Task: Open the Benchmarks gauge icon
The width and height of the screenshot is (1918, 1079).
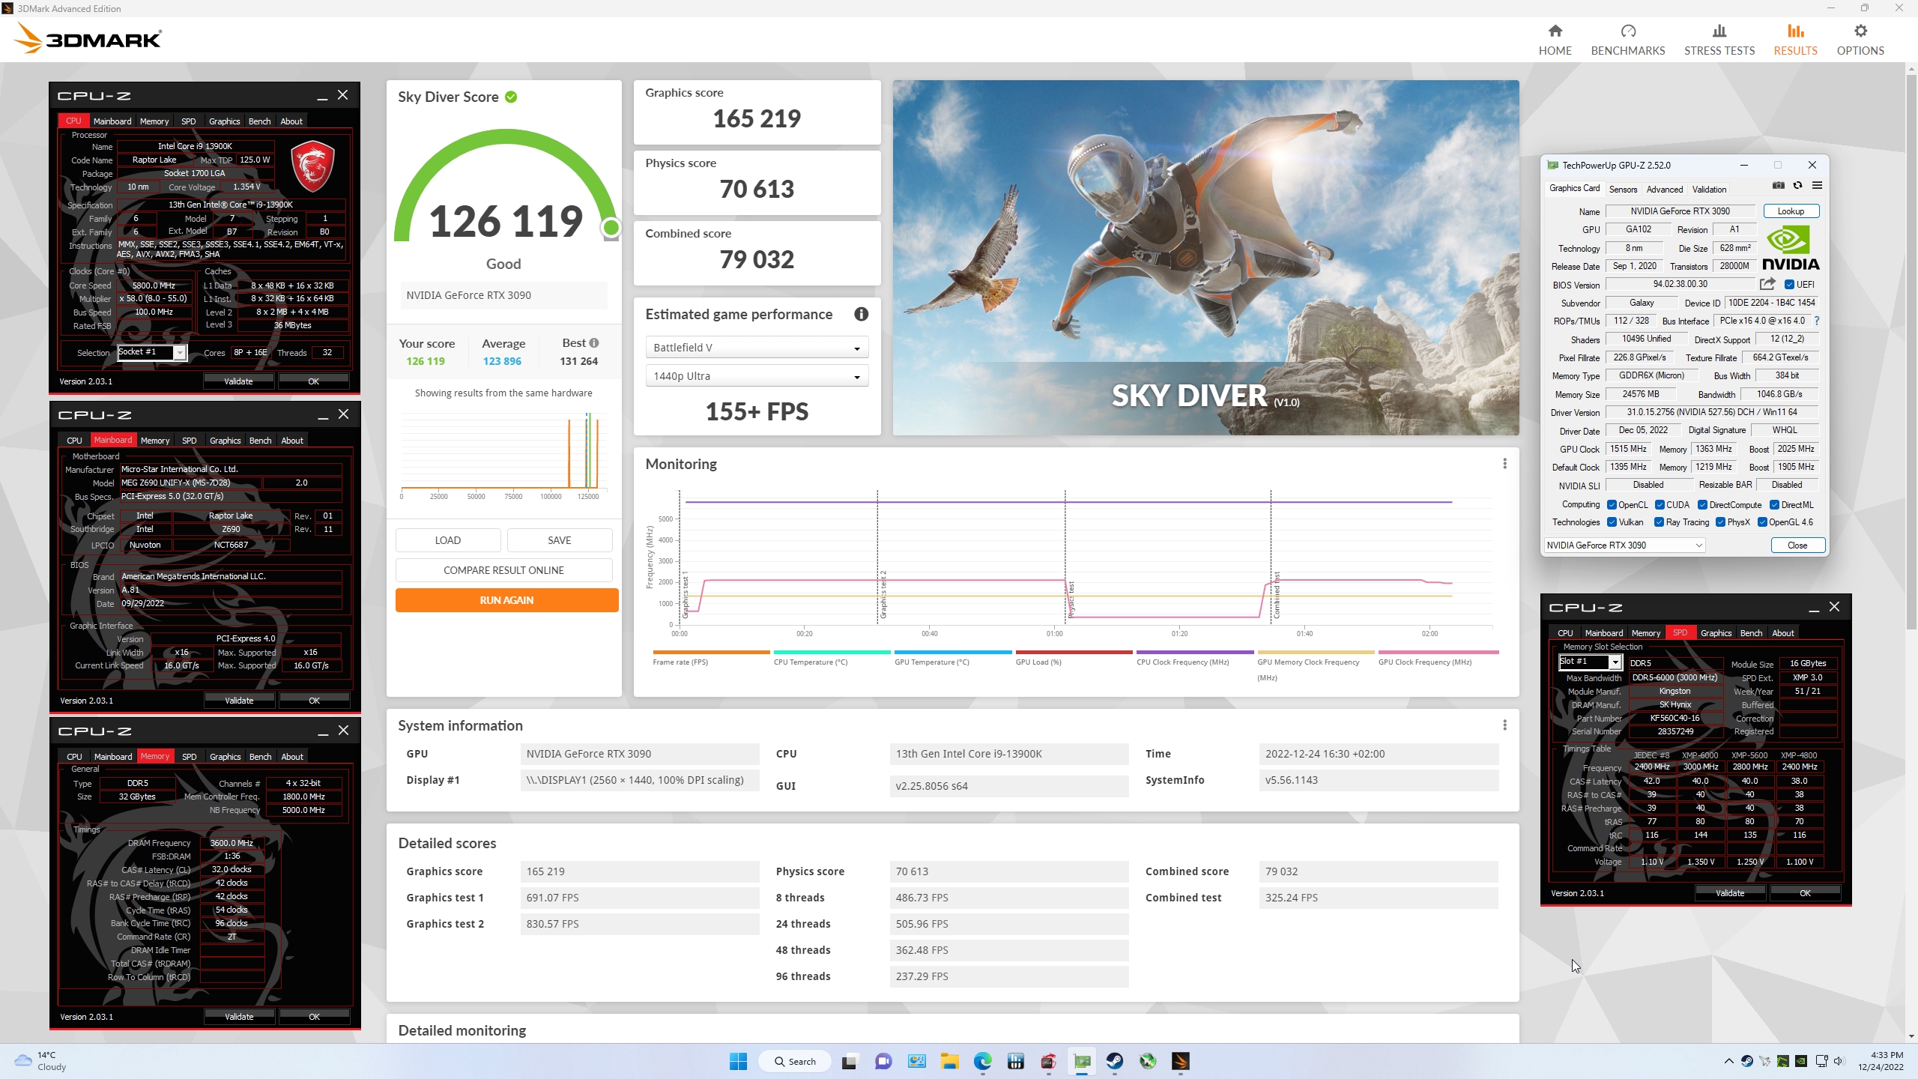Action: point(1627,31)
